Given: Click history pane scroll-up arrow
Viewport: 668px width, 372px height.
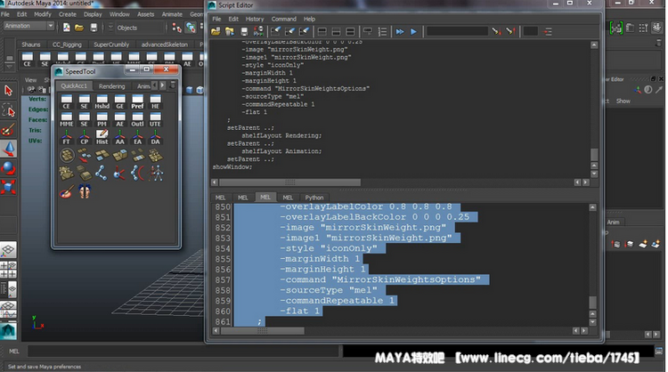Looking at the screenshot, I should click(x=594, y=44).
